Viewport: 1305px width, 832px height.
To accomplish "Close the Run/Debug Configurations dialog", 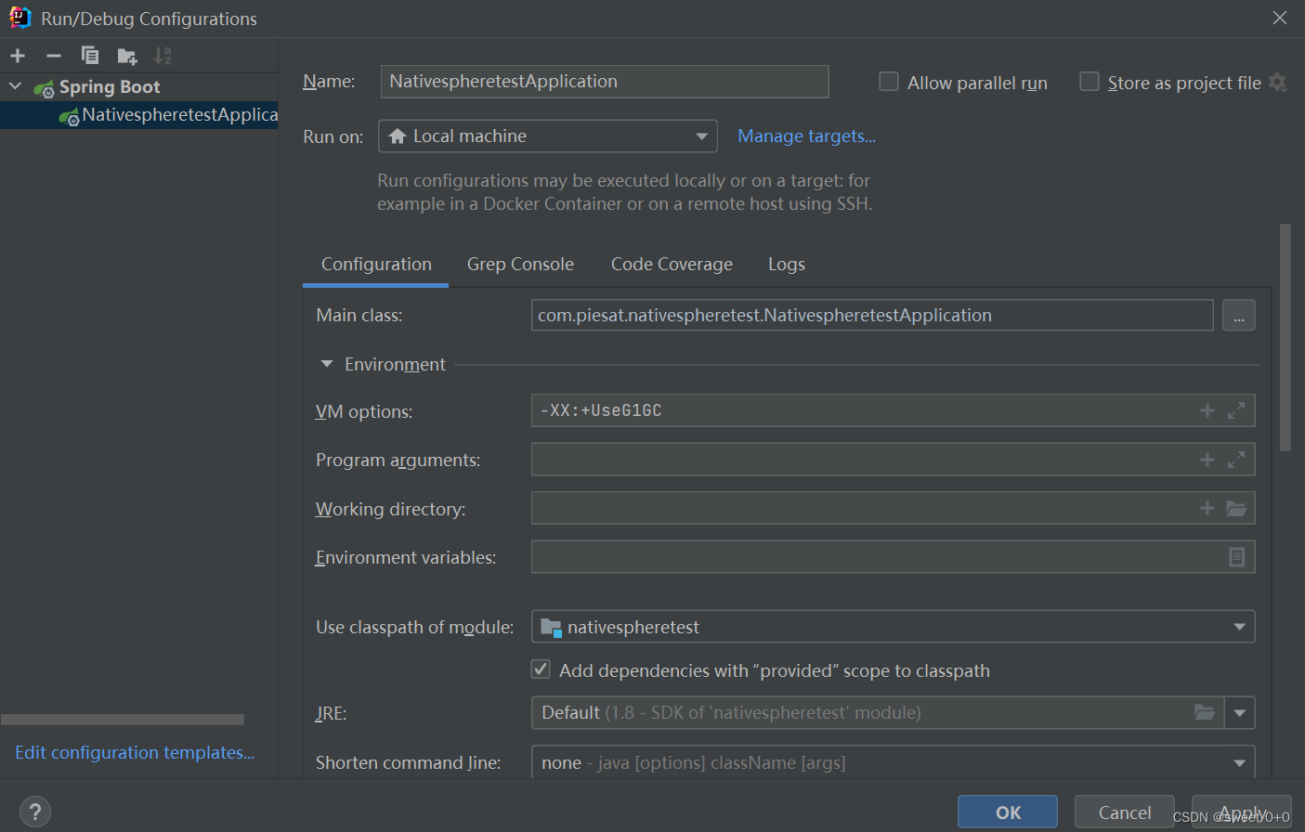I will (x=1280, y=18).
